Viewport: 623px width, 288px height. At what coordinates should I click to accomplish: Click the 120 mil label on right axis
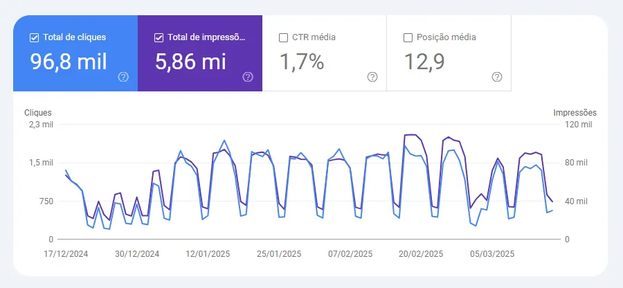click(577, 125)
